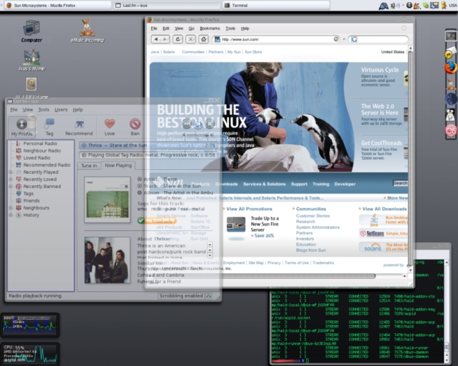Click My Profile in the Last.fm toolbar
The width and height of the screenshot is (458, 366).
[22, 127]
